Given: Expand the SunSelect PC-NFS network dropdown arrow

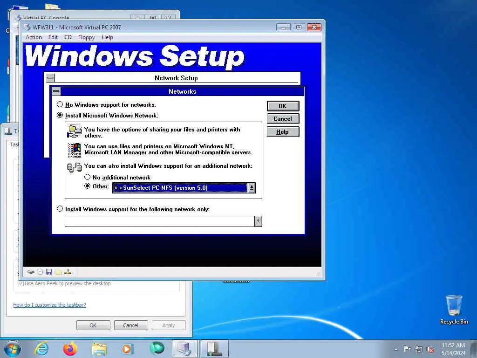Looking at the screenshot, I should (252, 188).
